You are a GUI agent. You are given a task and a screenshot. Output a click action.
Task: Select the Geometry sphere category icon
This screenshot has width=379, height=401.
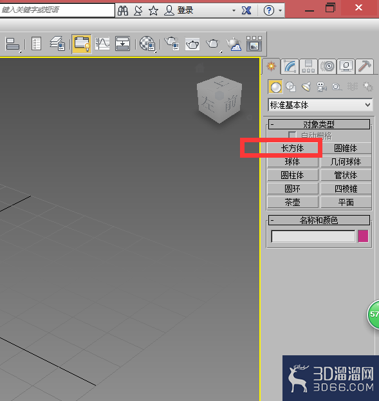click(x=275, y=87)
